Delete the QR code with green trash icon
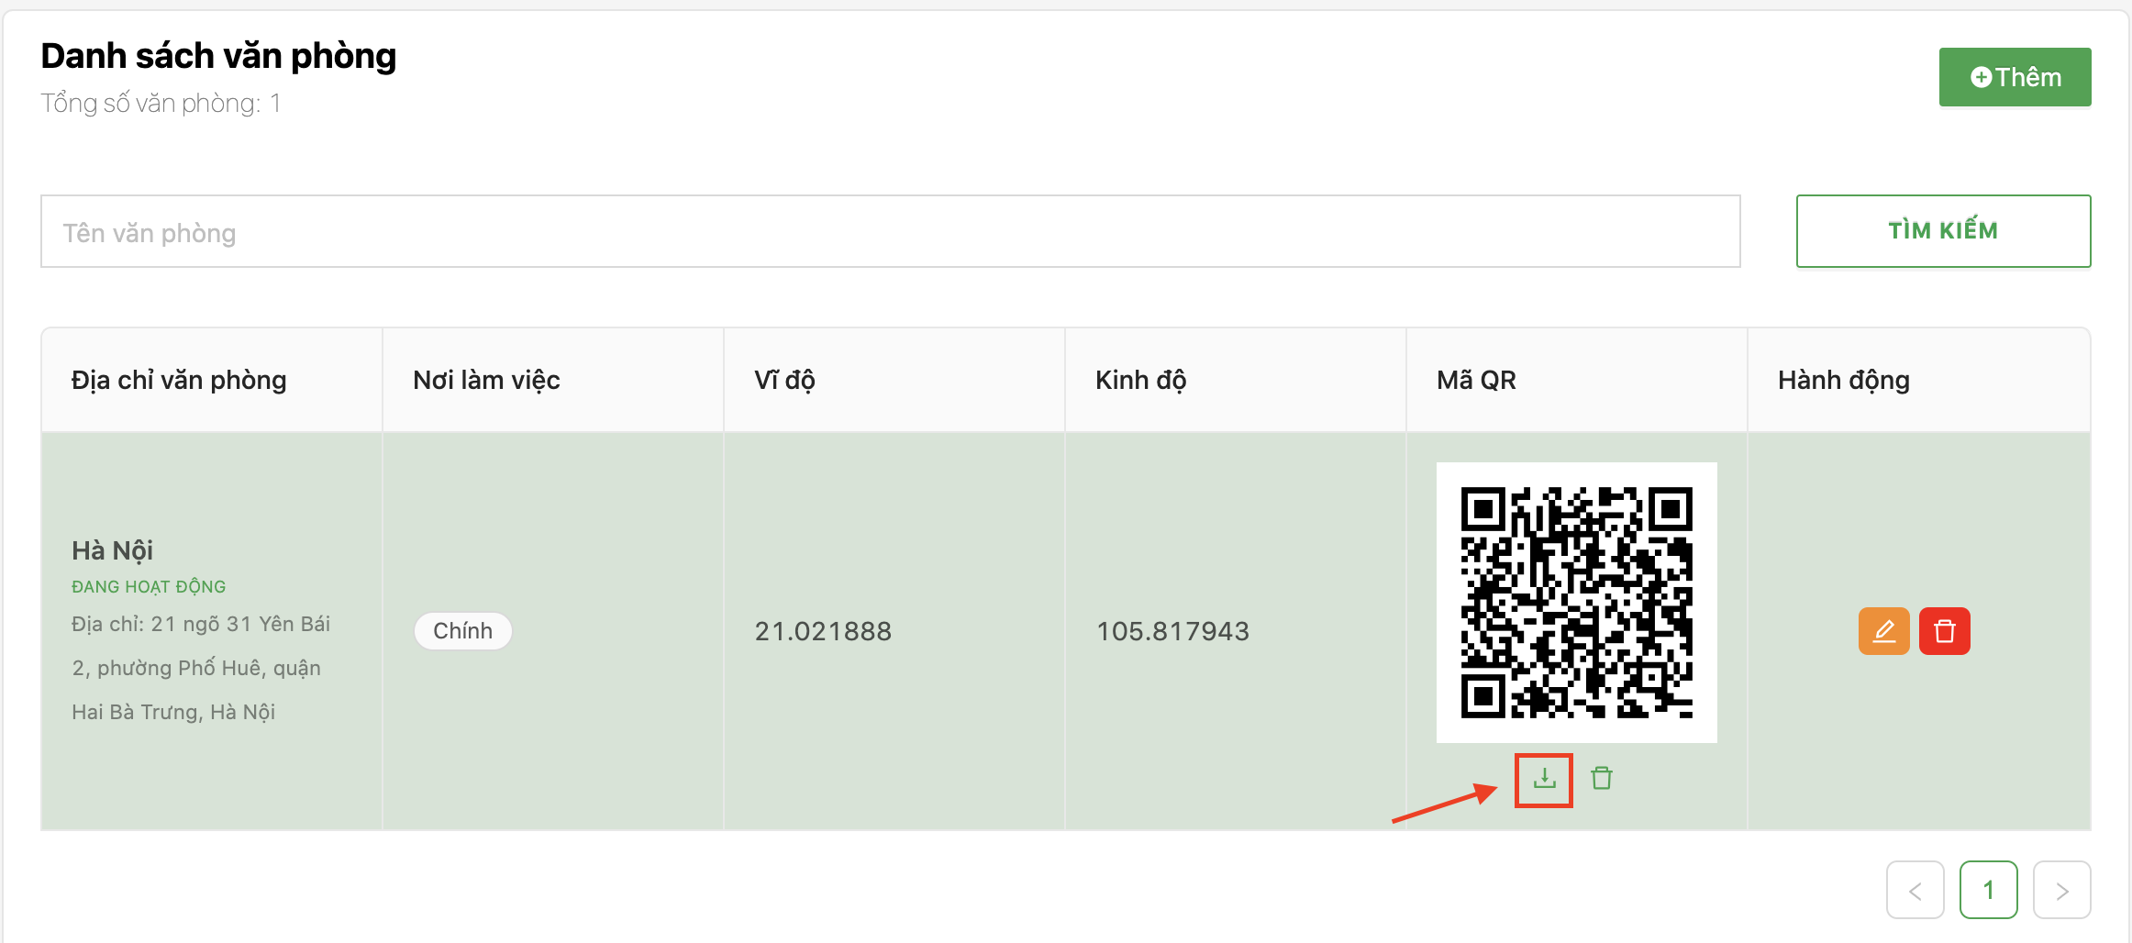Image resolution: width=2132 pixels, height=943 pixels. point(1602,778)
